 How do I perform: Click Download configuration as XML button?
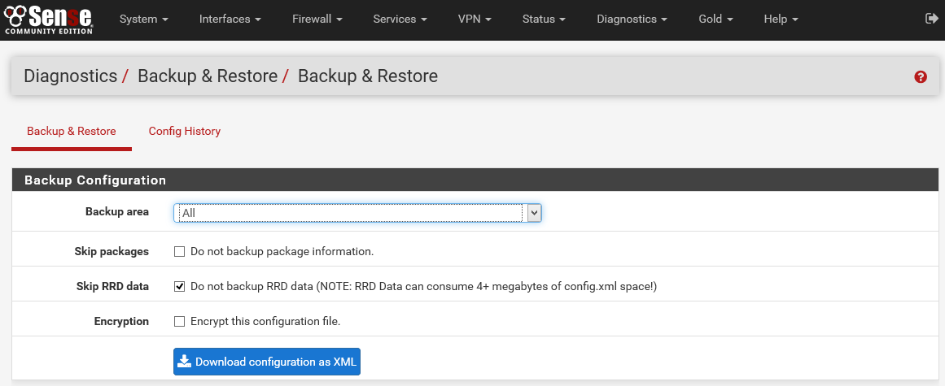[x=266, y=362]
